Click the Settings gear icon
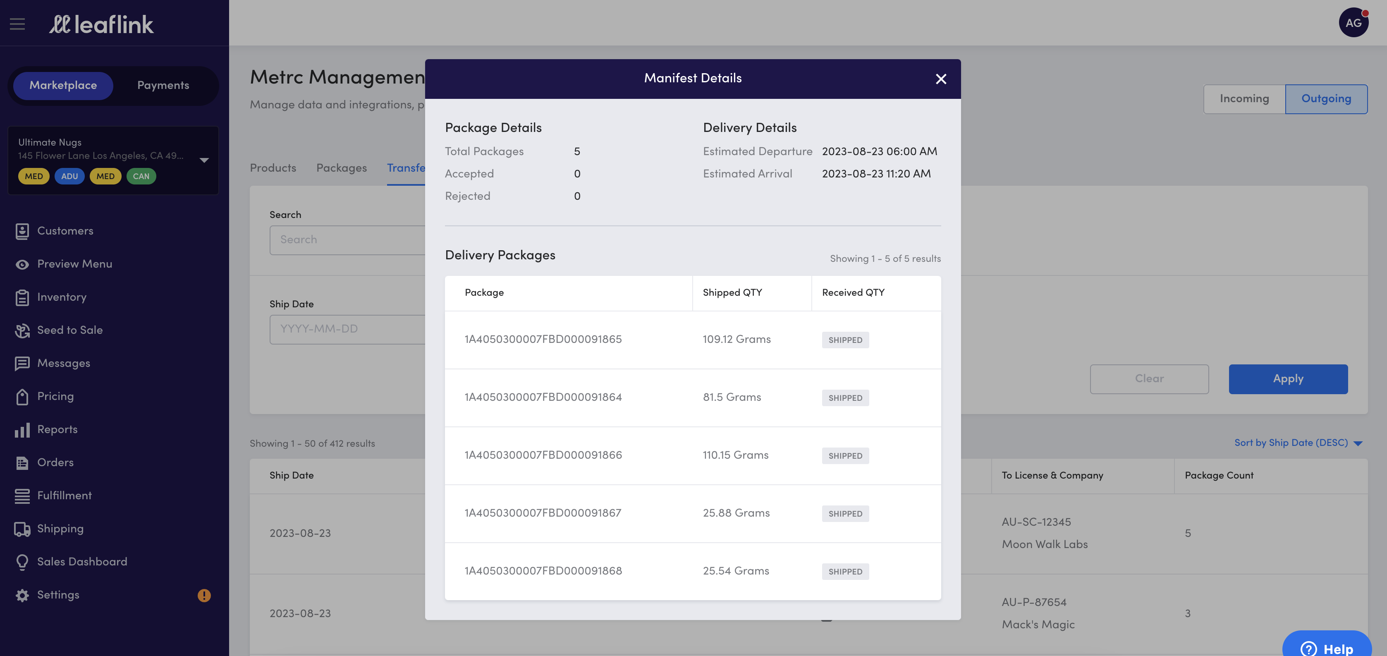Screen dimensions: 1387x656 22,595
